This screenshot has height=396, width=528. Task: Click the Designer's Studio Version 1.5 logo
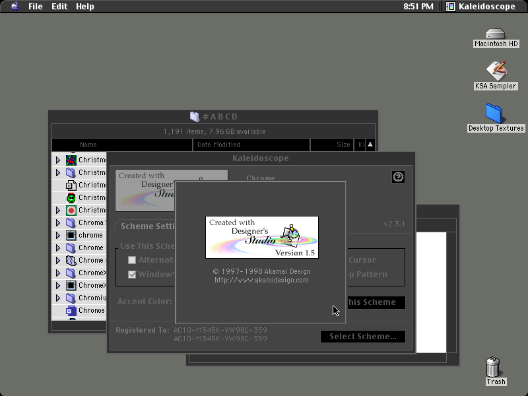pos(262,238)
